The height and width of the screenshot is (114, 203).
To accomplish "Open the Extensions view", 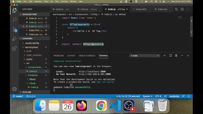I will point(14,48).
